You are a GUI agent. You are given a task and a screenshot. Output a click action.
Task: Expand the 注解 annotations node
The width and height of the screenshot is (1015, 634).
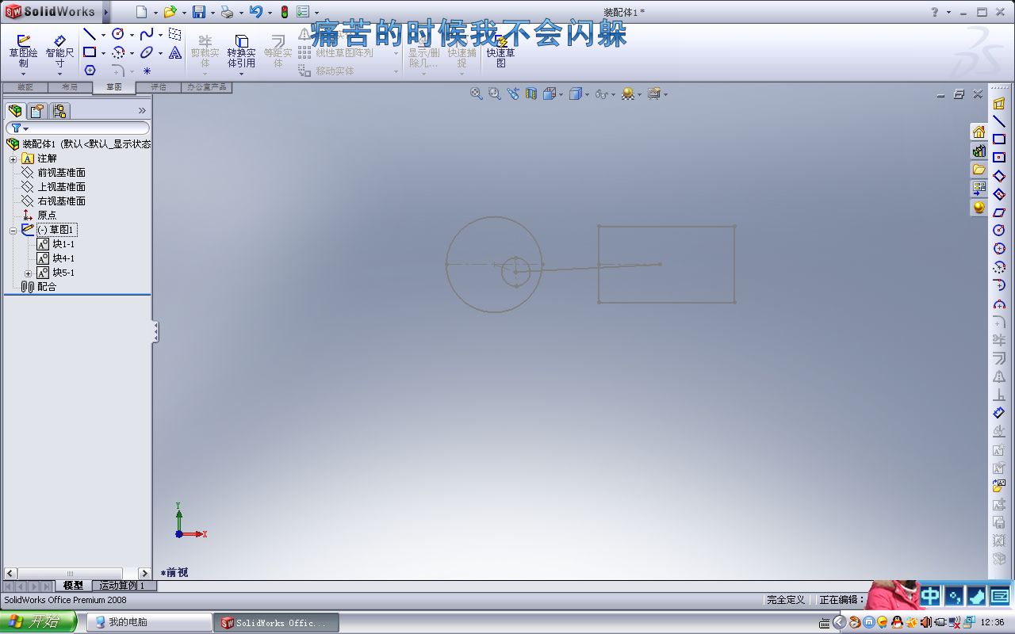(13, 158)
